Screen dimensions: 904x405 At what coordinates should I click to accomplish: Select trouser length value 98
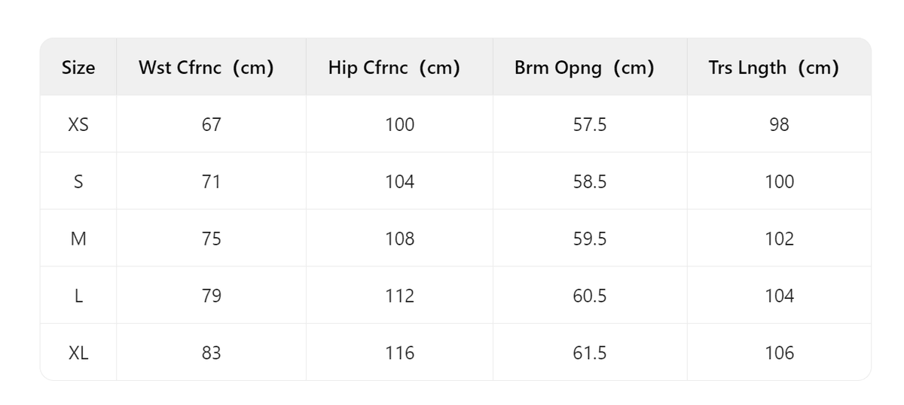(x=779, y=125)
